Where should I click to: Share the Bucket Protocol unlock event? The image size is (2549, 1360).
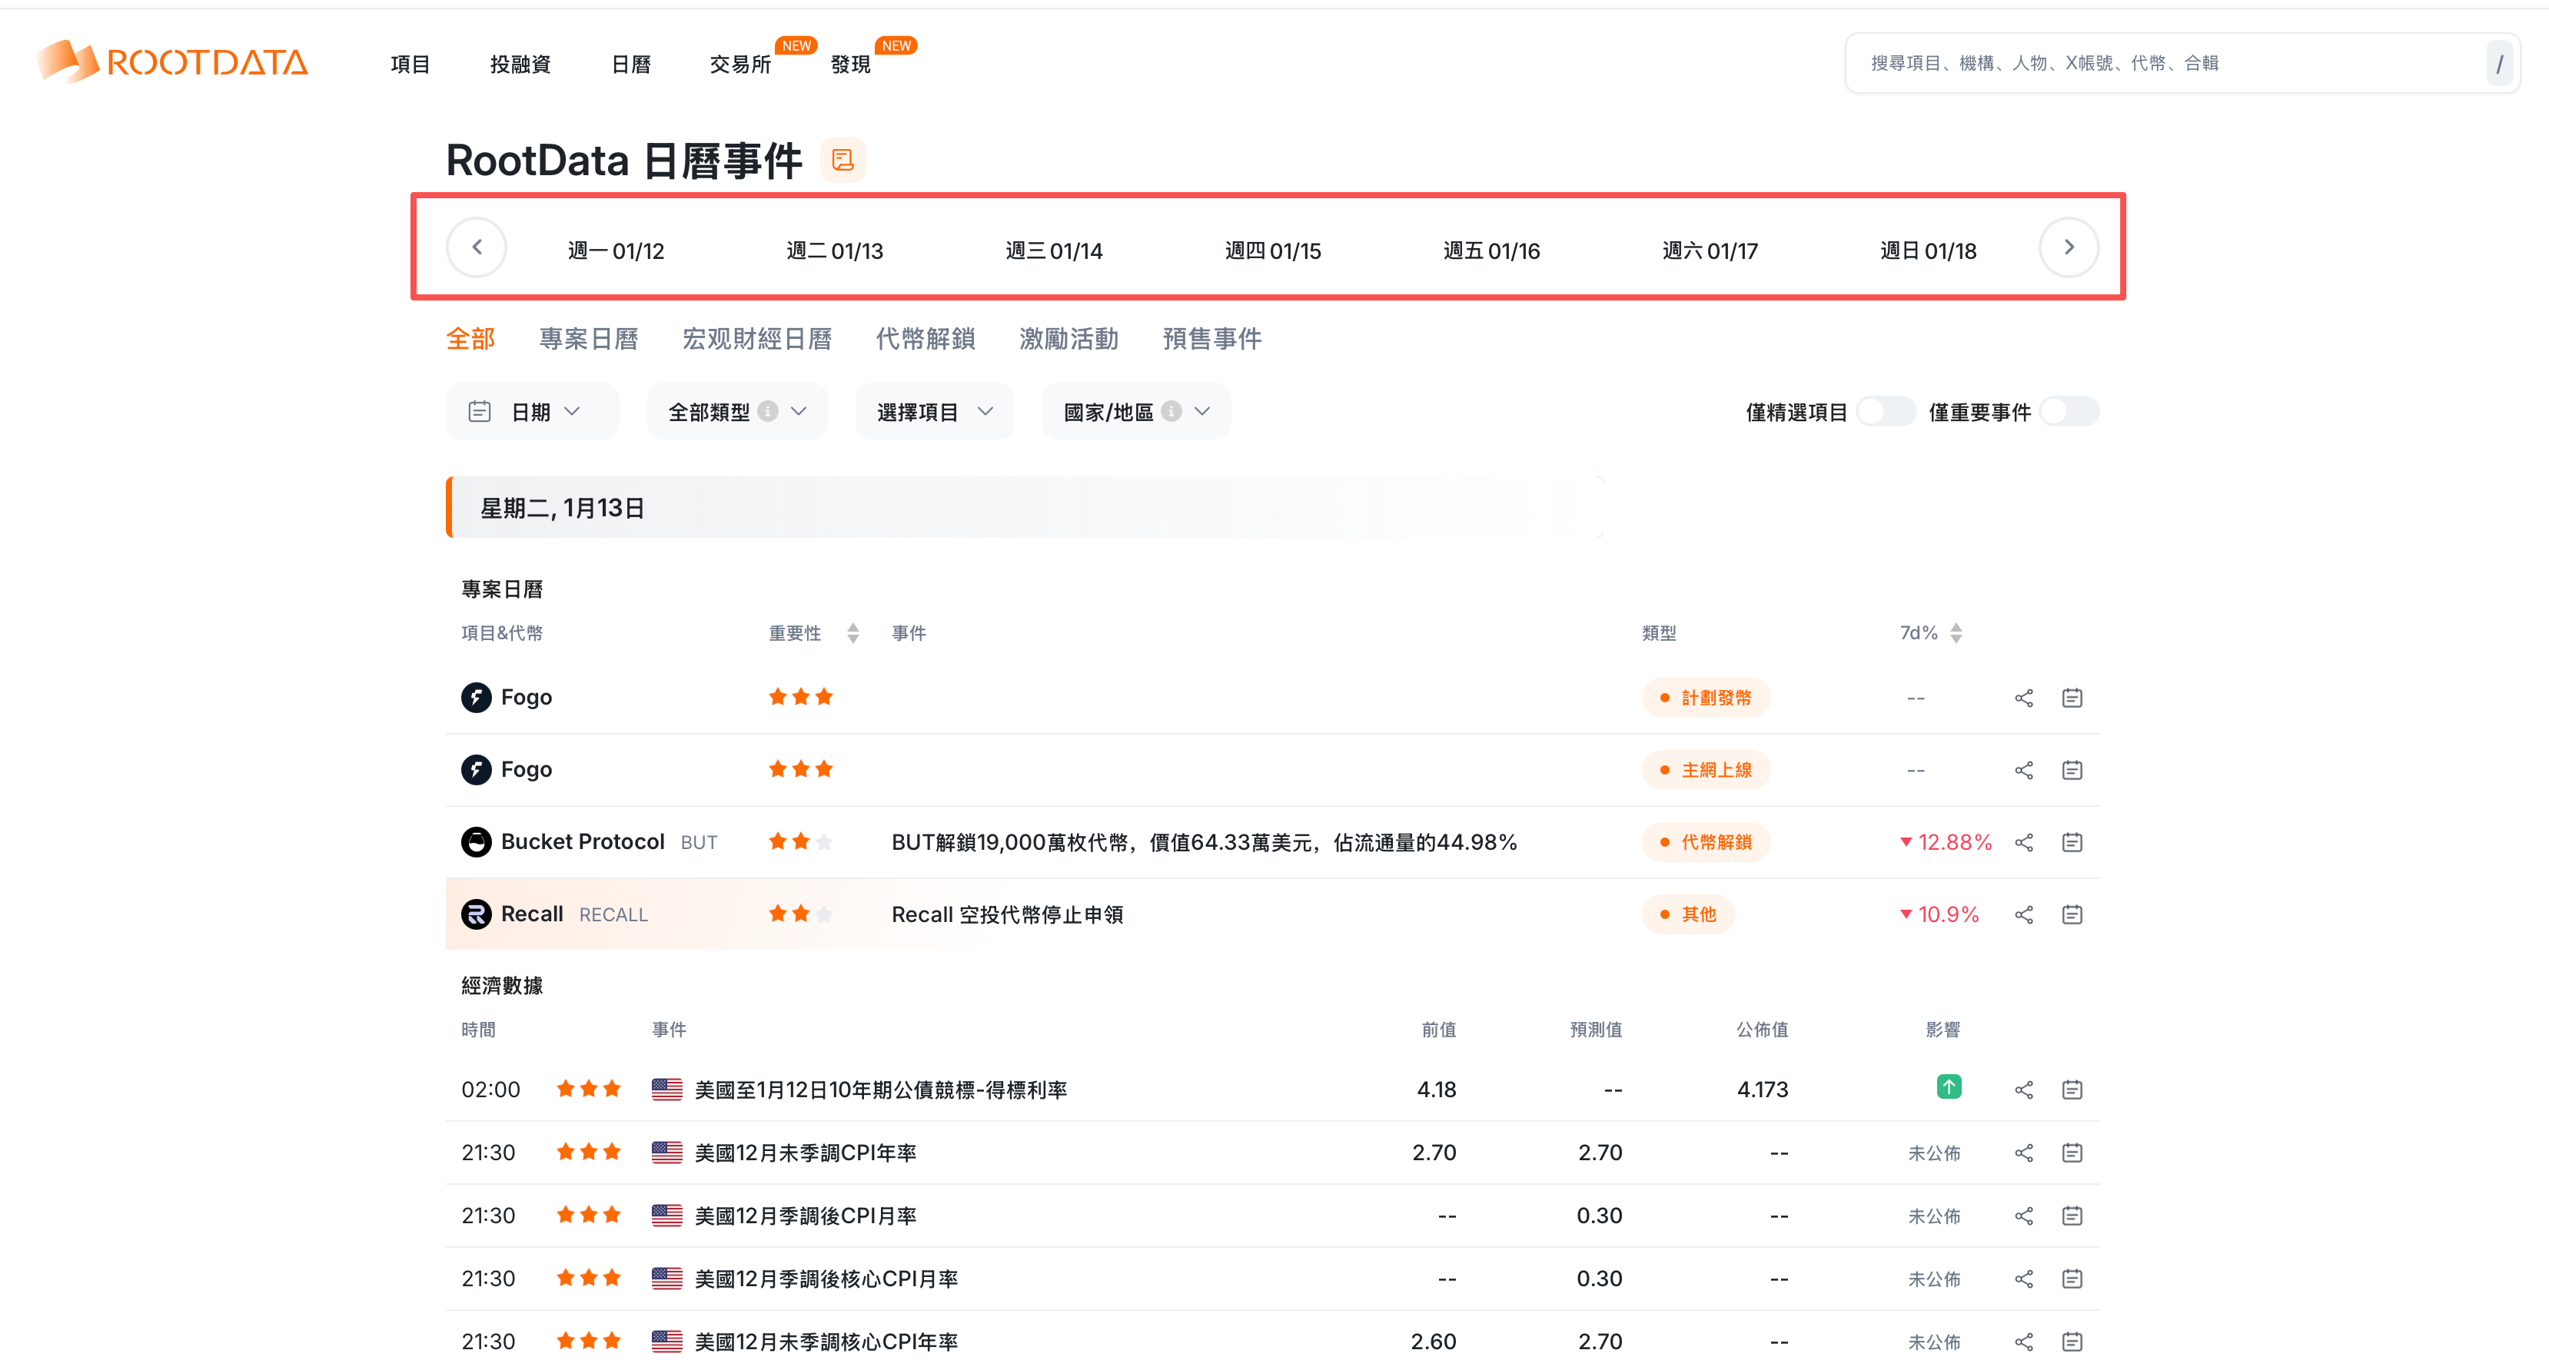pyautogui.click(x=2023, y=843)
